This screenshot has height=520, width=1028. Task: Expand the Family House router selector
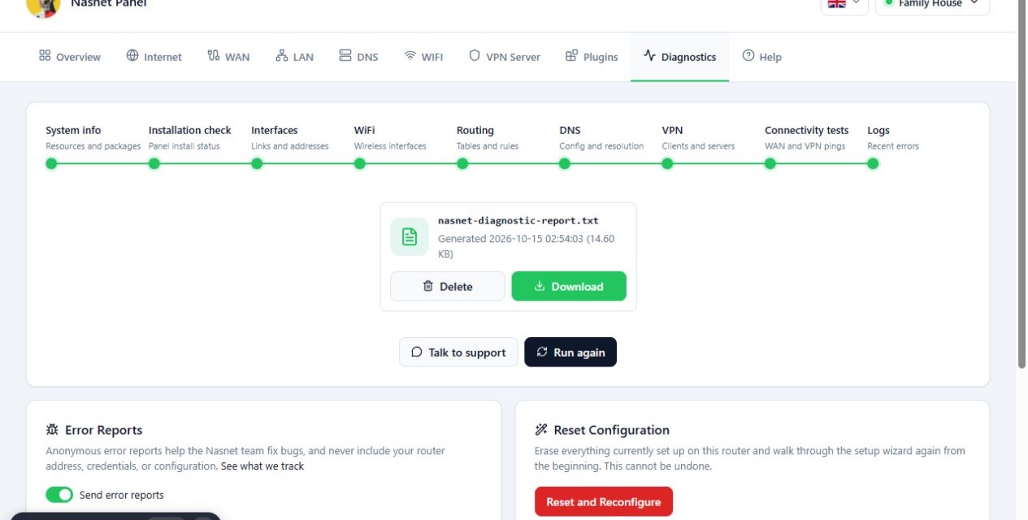click(932, 4)
